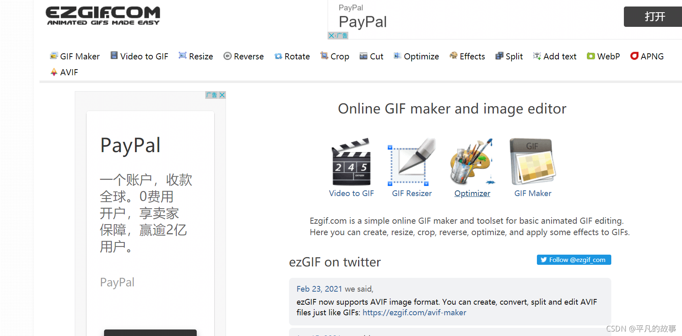Screen dimensions: 682x336
Task: Click the AVIF icon in menu
Action: coord(54,72)
